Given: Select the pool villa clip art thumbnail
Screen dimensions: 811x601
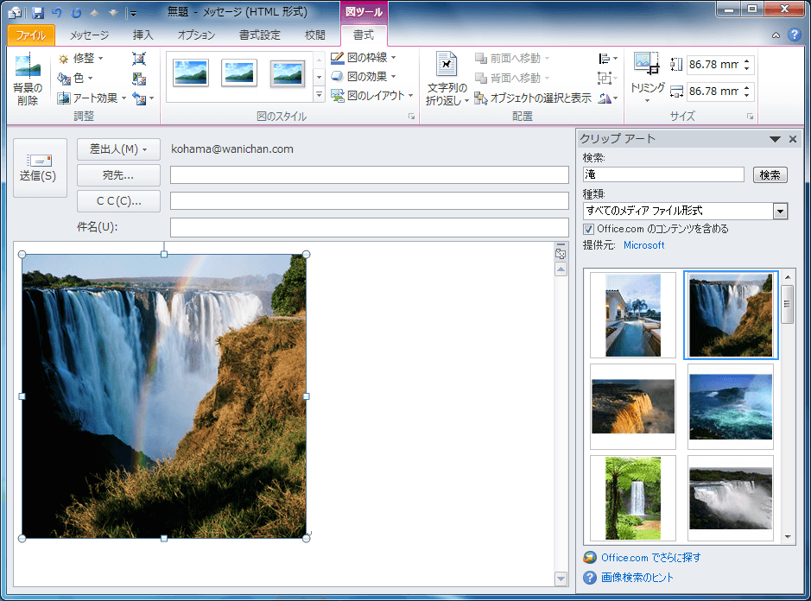Looking at the screenshot, I should pyautogui.click(x=633, y=315).
